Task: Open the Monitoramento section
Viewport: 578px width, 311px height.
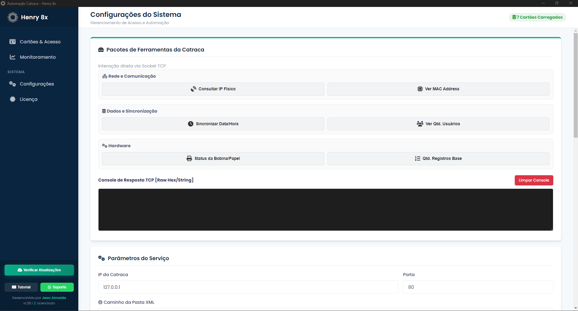Action: click(39, 57)
